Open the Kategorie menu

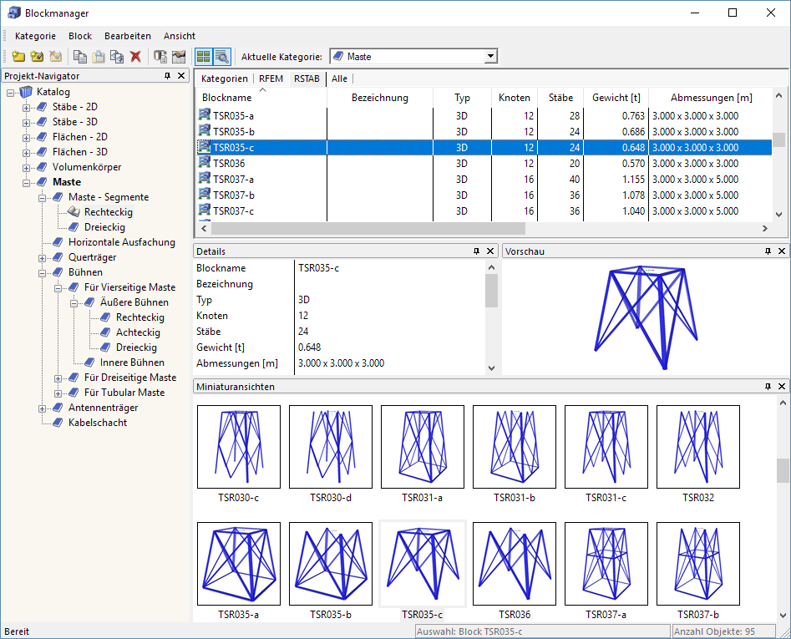pyautogui.click(x=35, y=36)
